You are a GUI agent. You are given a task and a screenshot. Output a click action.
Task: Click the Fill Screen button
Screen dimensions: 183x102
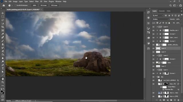54,5
